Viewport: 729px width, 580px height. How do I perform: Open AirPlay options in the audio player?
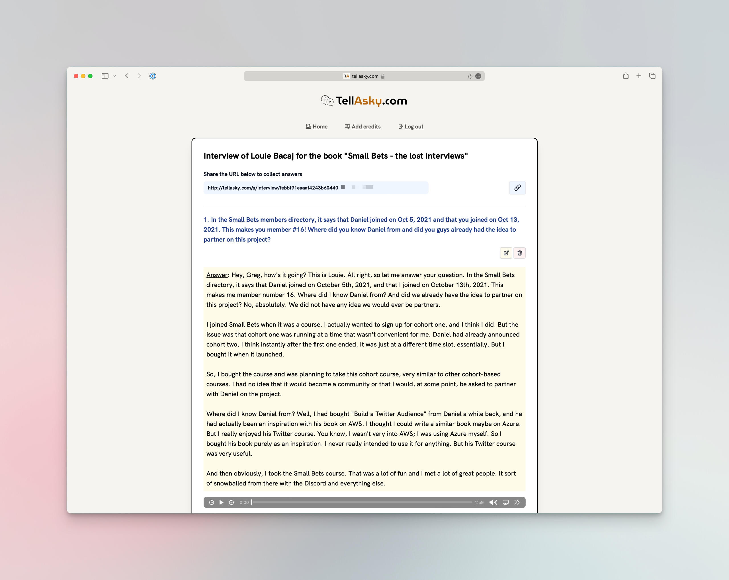click(x=506, y=502)
